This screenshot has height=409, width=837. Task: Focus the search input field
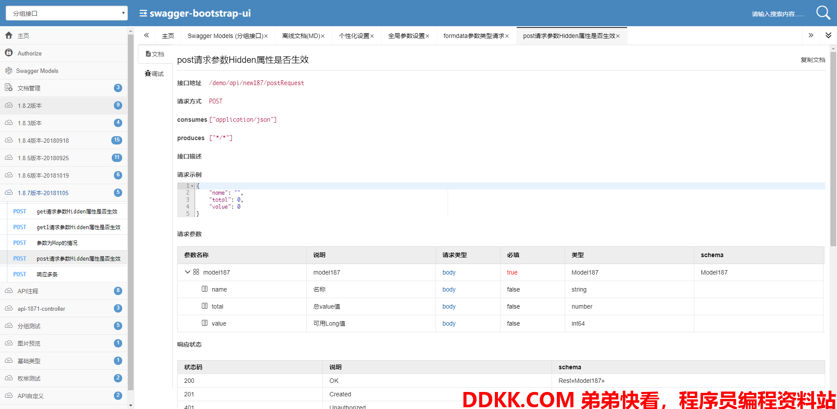(778, 14)
